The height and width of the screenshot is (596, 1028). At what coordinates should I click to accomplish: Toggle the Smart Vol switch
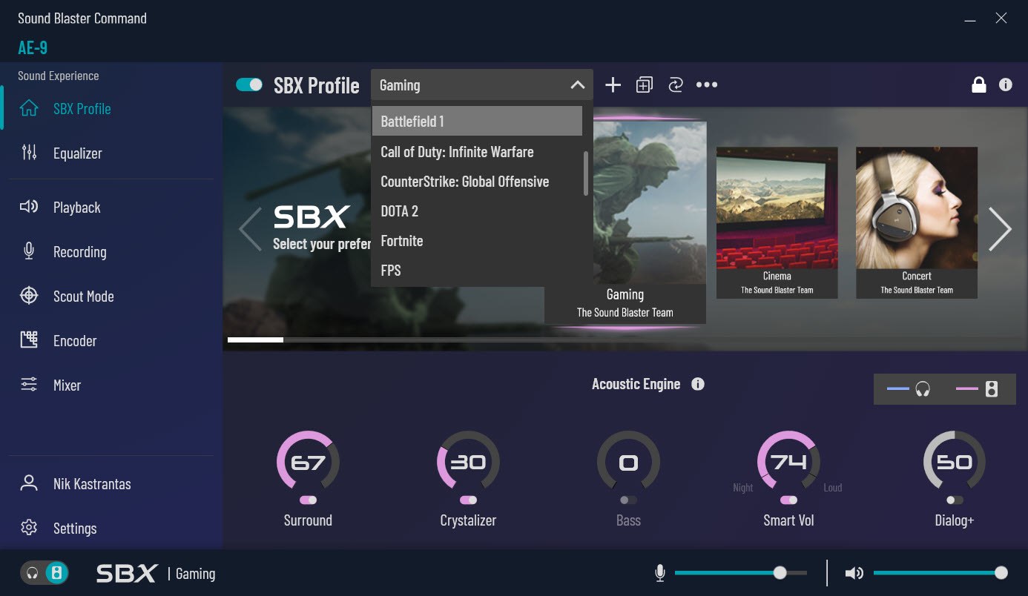click(x=788, y=500)
